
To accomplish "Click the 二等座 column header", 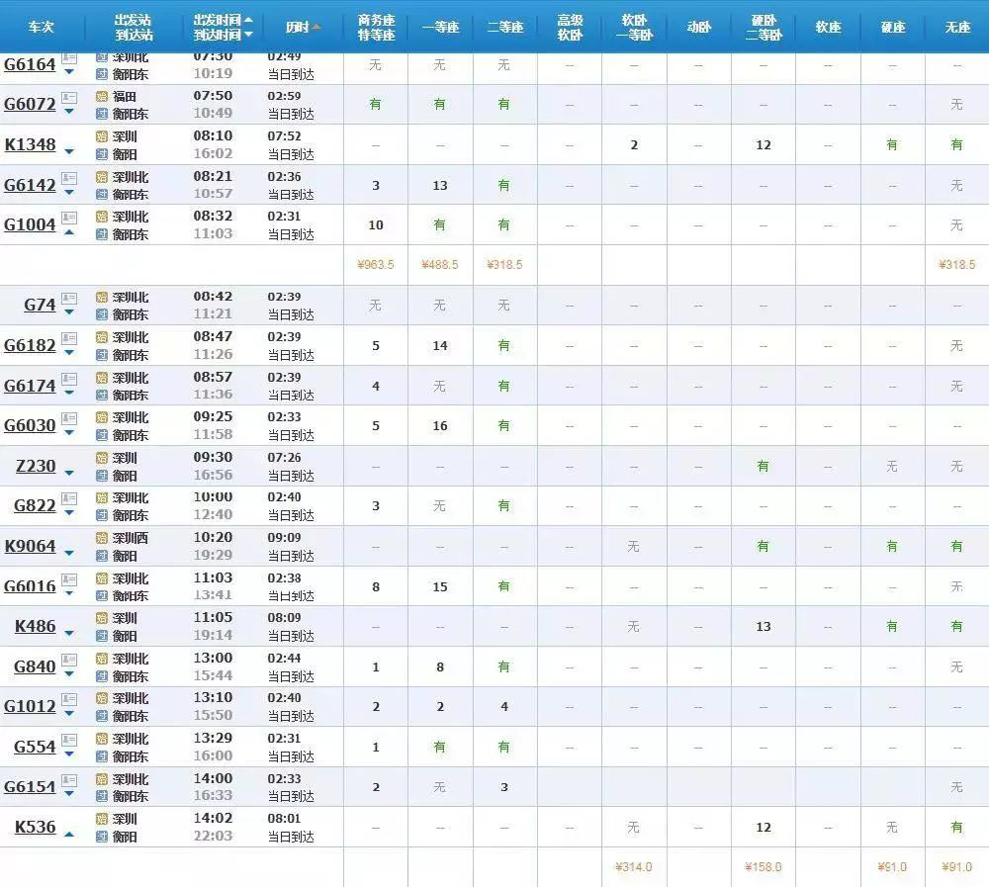I will pyautogui.click(x=504, y=27).
